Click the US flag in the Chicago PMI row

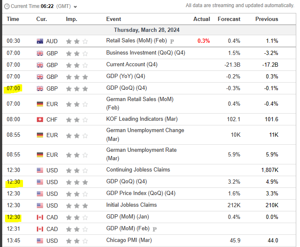pos(40,241)
